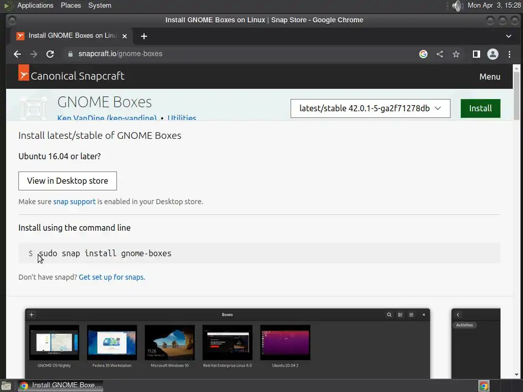Image resolution: width=523 pixels, height=392 pixels.
Task: Click the page scrollbar down arrow
Action: [x=516, y=375]
